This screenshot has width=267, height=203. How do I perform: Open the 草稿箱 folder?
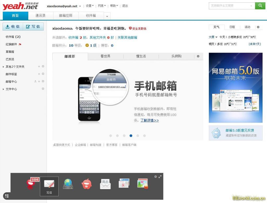pyautogui.click(x=10, y=52)
